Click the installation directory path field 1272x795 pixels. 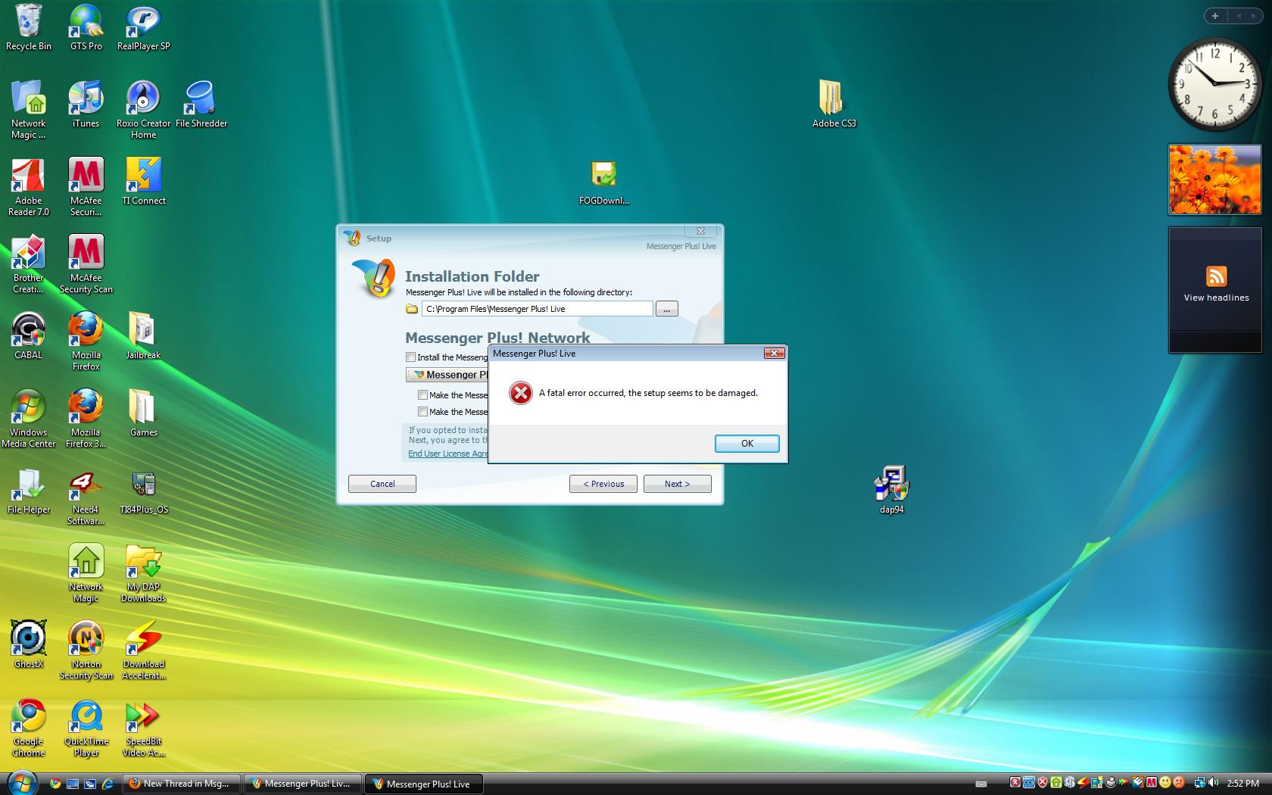pyautogui.click(x=536, y=309)
